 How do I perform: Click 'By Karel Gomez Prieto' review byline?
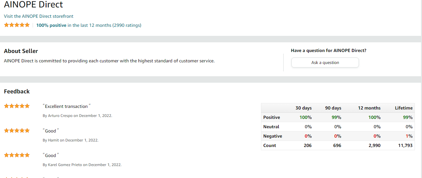[x=82, y=165]
